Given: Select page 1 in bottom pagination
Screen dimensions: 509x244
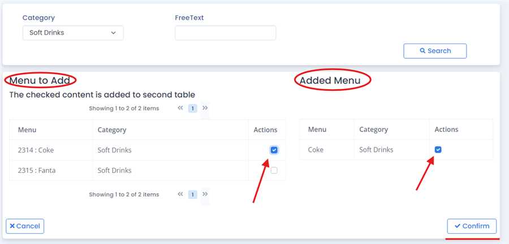Looking at the screenshot, I should coord(192,195).
